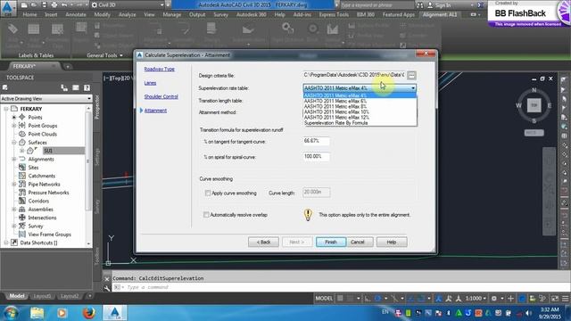Add a new drawing tab with plus
Viewport: 571px width, 321px height.
pos(68,66)
